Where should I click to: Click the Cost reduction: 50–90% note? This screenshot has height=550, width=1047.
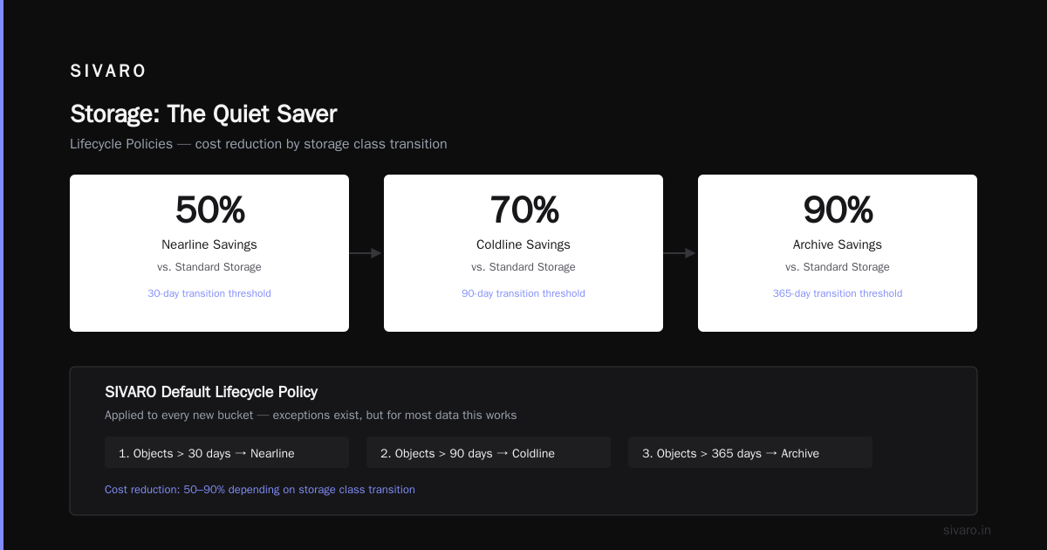(x=260, y=490)
